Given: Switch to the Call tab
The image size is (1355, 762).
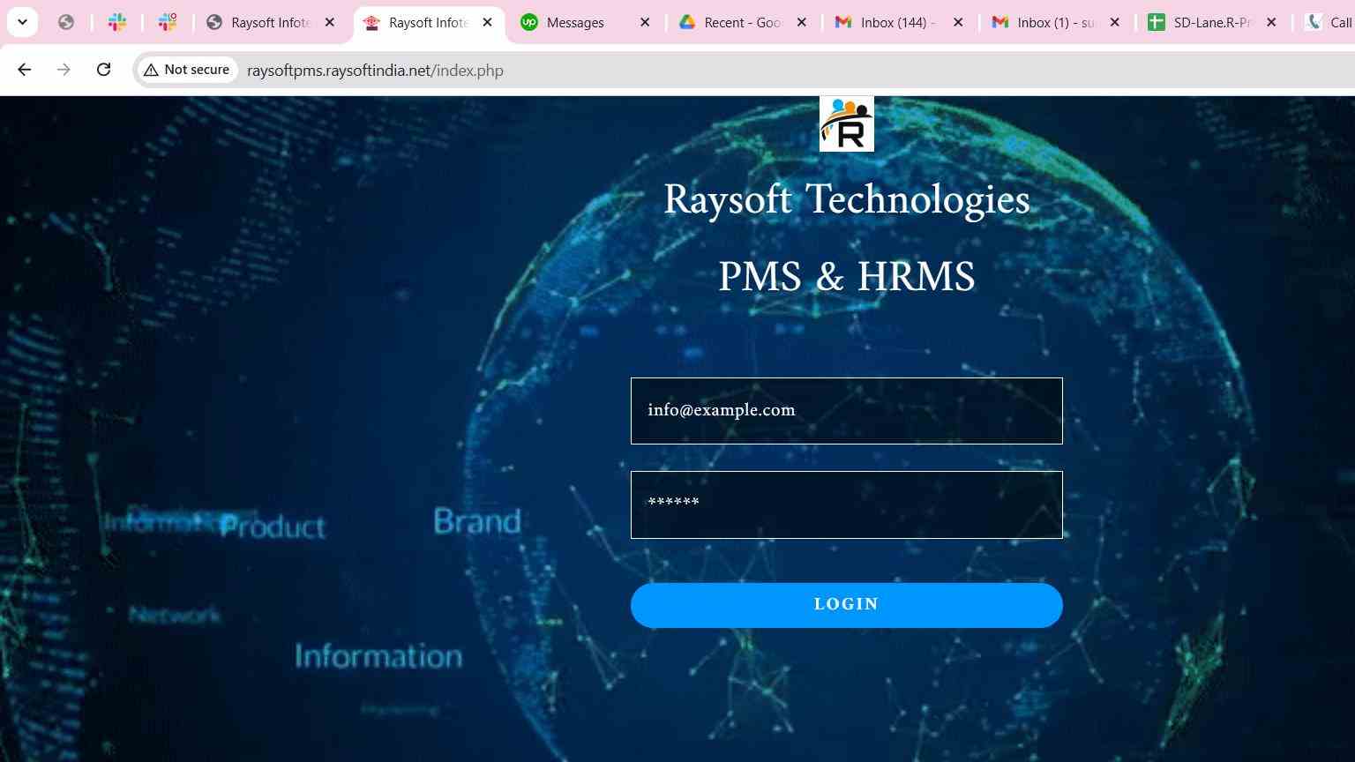Looking at the screenshot, I should pyautogui.click(x=1328, y=22).
